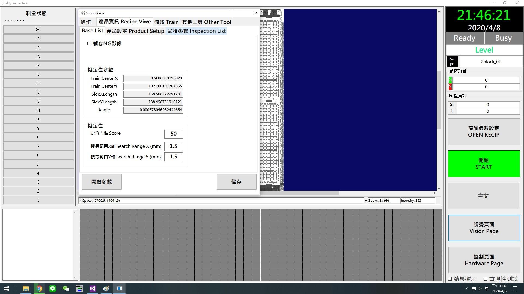Open Google Chrome from the taskbar

pyautogui.click(x=40, y=289)
